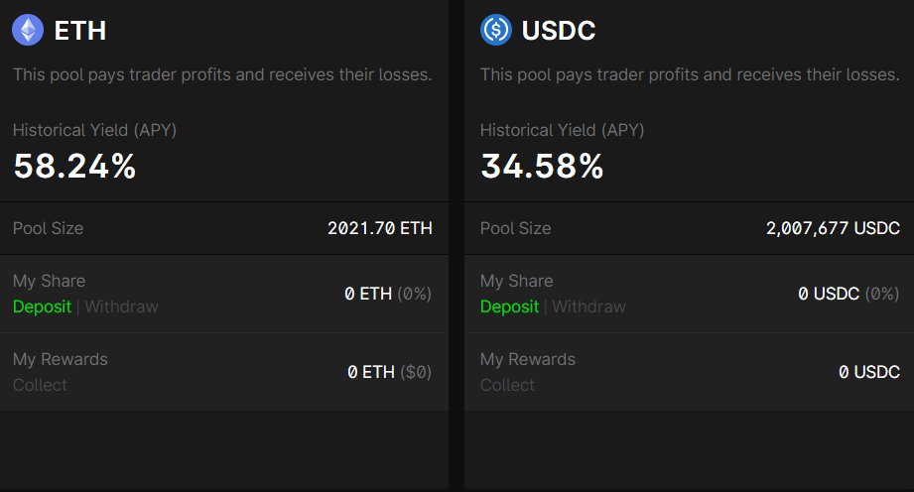Image resolution: width=914 pixels, height=492 pixels.
Task: Collect USDC pool rewards
Action: point(507,385)
